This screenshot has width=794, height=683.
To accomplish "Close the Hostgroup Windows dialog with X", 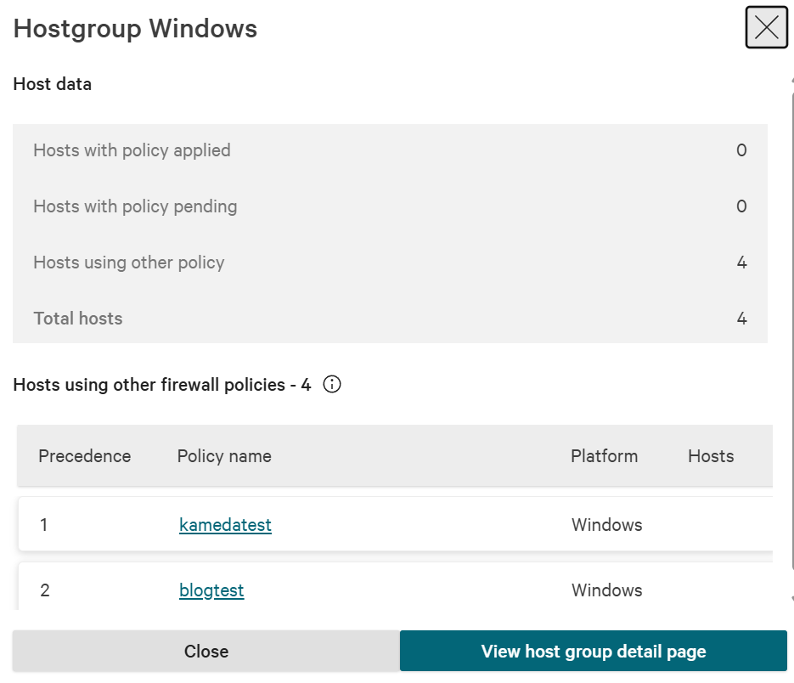I will [766, 28].
